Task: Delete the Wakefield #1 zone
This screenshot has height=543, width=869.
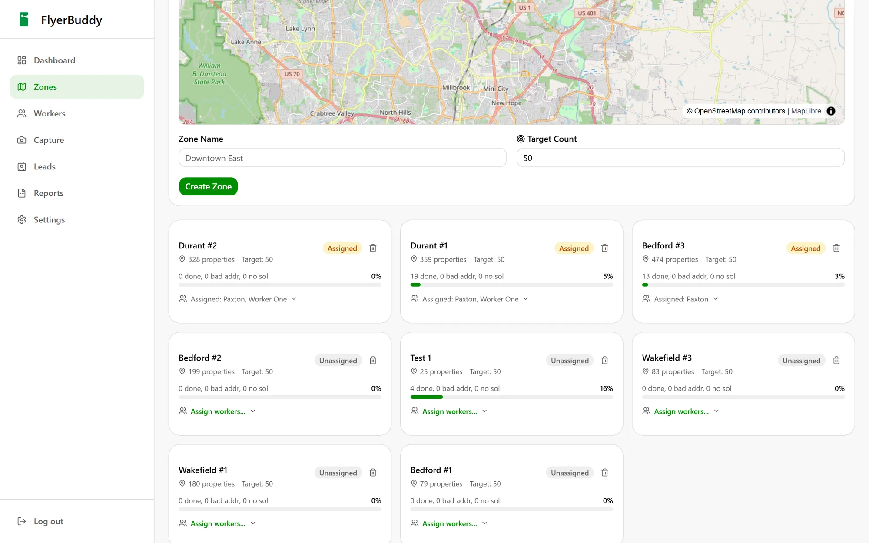Action: click(x=373, y=473)
